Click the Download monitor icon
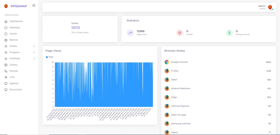This screenshot has height=135, width=280. [x=6, y=90]
